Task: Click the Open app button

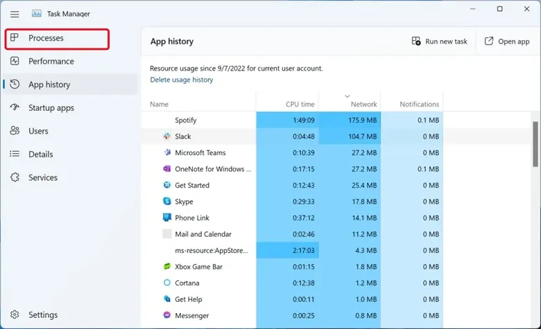Action: tap(507, 42)
